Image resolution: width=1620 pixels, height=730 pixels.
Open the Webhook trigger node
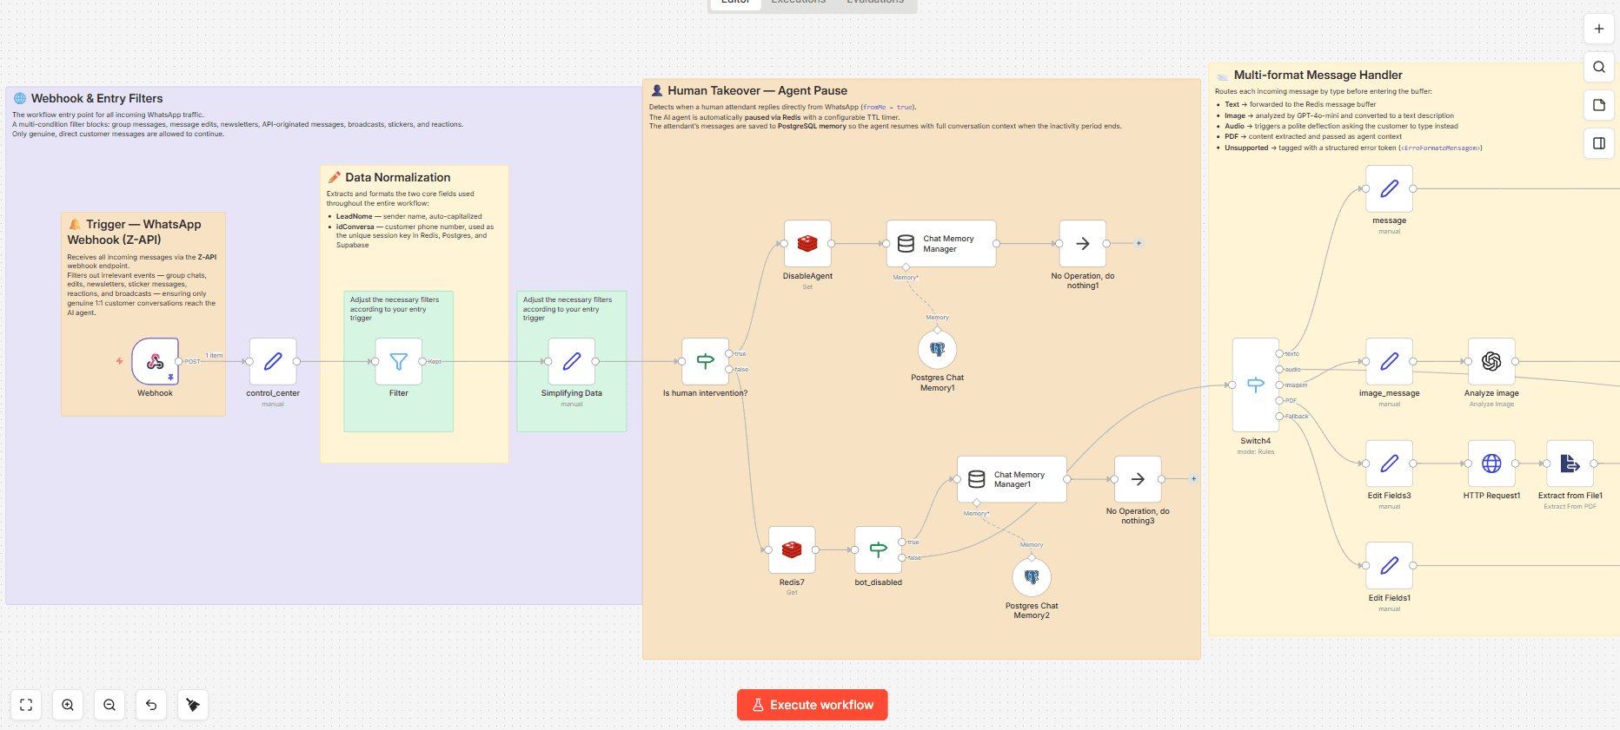155,361
